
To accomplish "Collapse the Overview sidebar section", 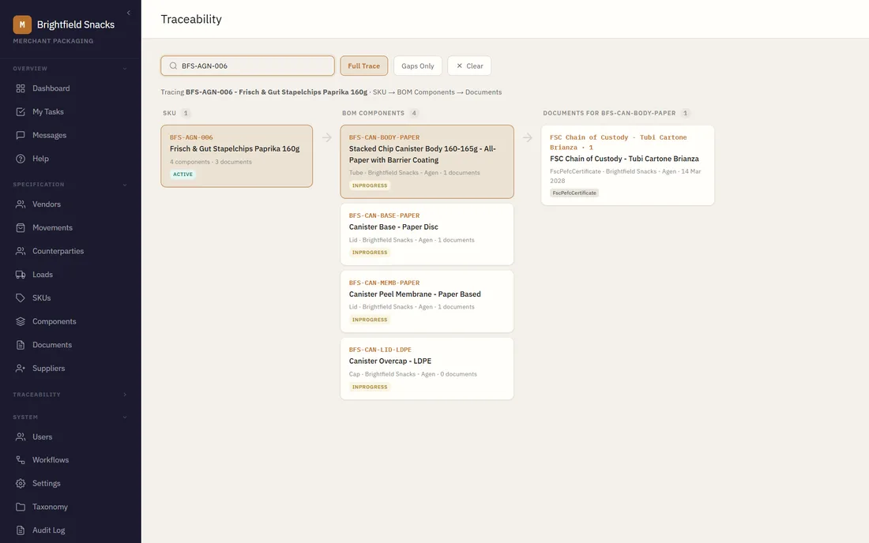I will (x=125, y=69).
